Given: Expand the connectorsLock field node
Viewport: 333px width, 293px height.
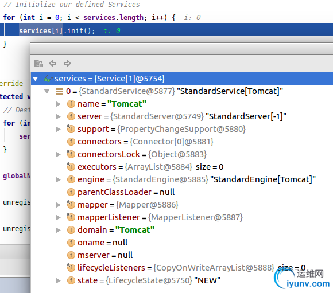Looking at the screenshot, I should (58, 154).
